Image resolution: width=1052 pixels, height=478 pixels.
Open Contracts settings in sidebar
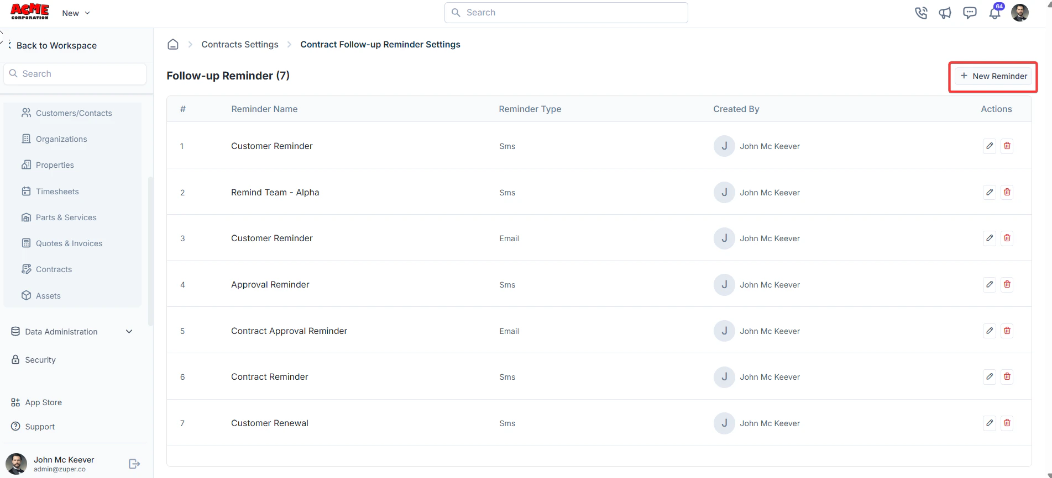[47, 269]
